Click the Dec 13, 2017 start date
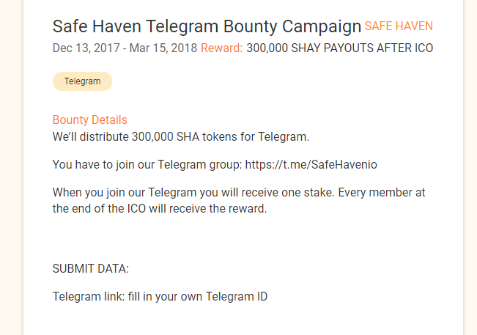Screen dimensions: 477x335 point(82,48)
